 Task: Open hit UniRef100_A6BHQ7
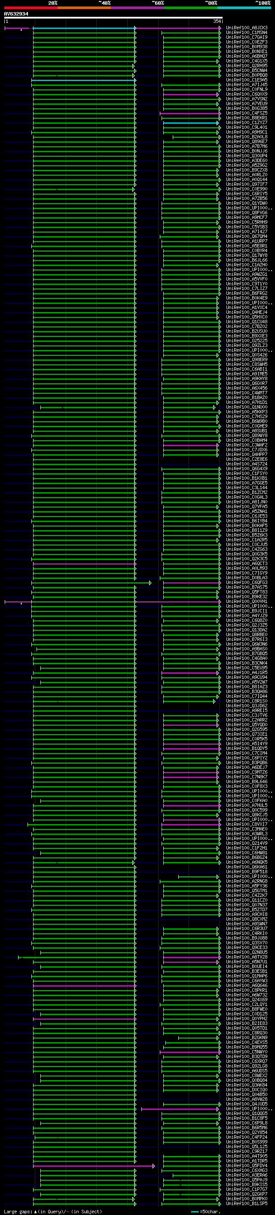pyautogui.click(x=247, y=56)
